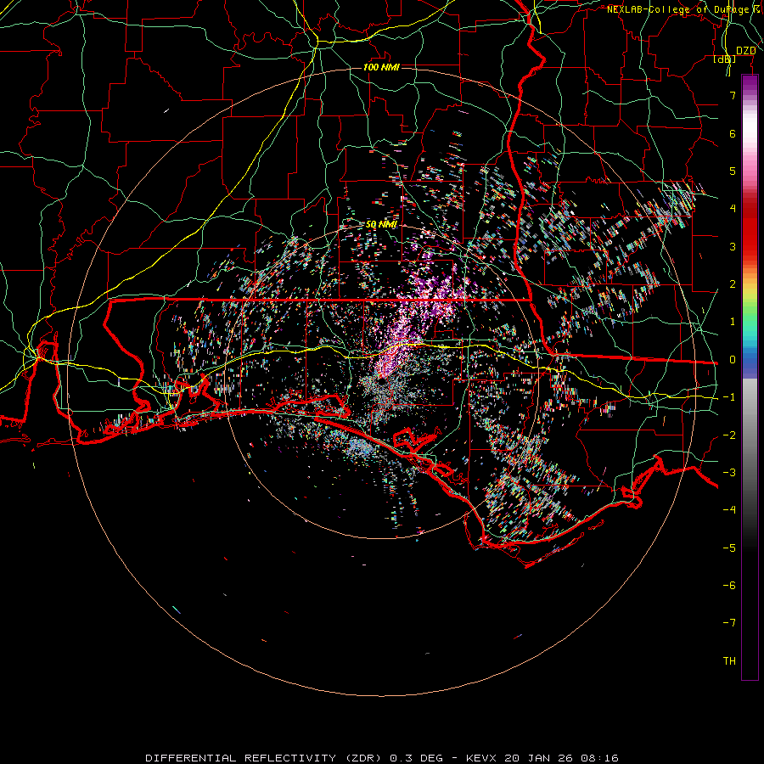Click the -4 dB scale label
Image resolution: width=764 pixels, height=764 pixels.
click(x=729, y=510)
